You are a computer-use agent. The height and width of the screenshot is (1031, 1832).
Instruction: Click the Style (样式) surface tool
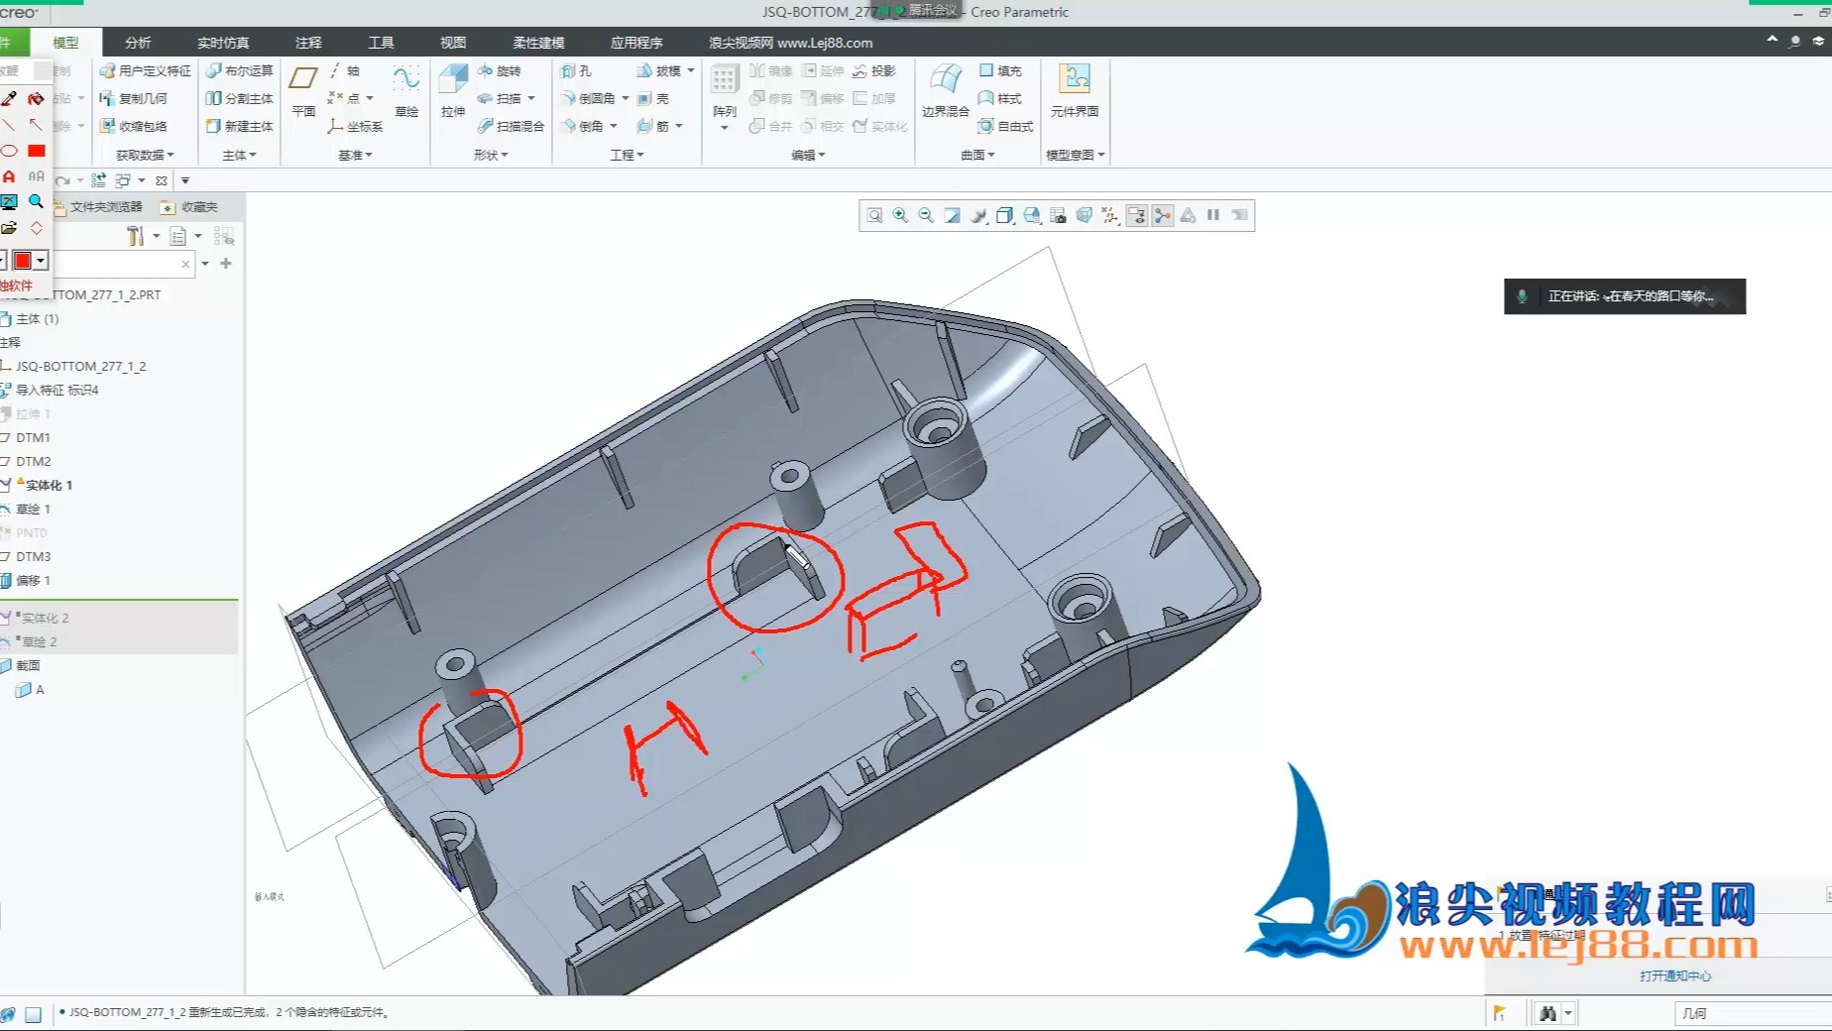click(x=1000, y=98)
